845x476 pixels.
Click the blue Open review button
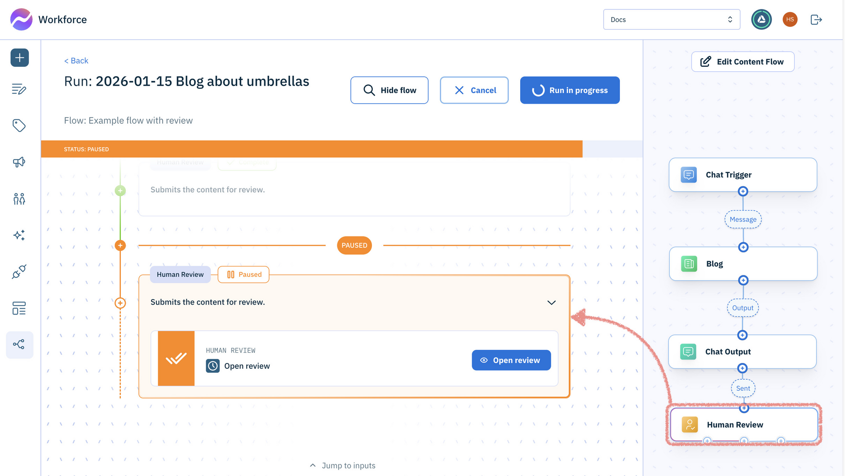point(511,360)
